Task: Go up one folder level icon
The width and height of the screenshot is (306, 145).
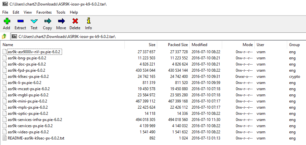Action: 5,36
